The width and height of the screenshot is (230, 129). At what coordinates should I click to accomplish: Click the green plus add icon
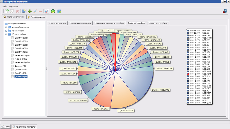tap(30, 11)
